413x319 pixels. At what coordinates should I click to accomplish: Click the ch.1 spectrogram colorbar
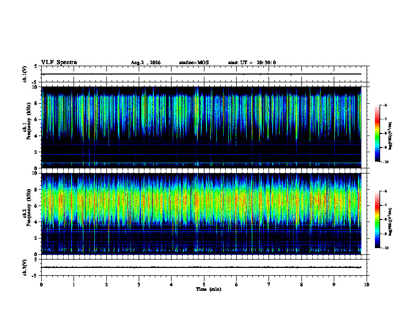[377, 133]
